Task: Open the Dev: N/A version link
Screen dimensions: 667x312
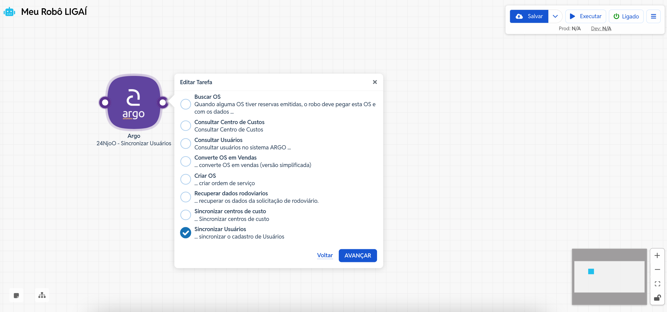Action: (x=601, y=29)
